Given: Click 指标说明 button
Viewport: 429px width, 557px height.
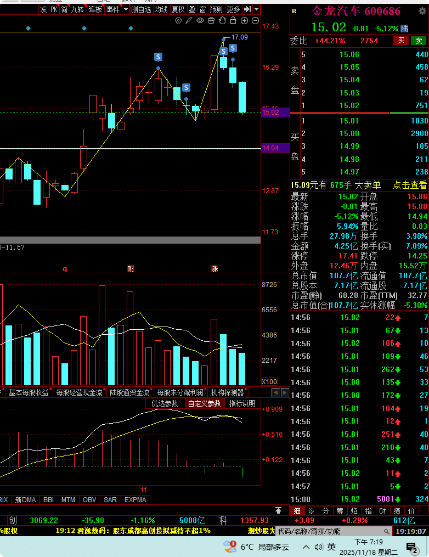Looking at the screenshot, I should (242, 403).
